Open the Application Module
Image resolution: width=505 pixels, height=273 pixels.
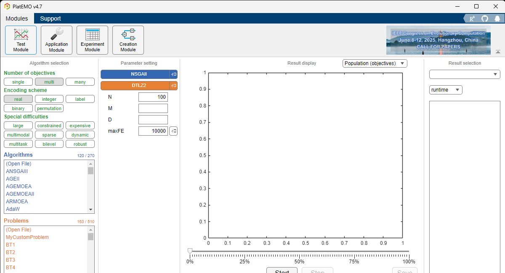pyautogui.click(x=56, y=40)
